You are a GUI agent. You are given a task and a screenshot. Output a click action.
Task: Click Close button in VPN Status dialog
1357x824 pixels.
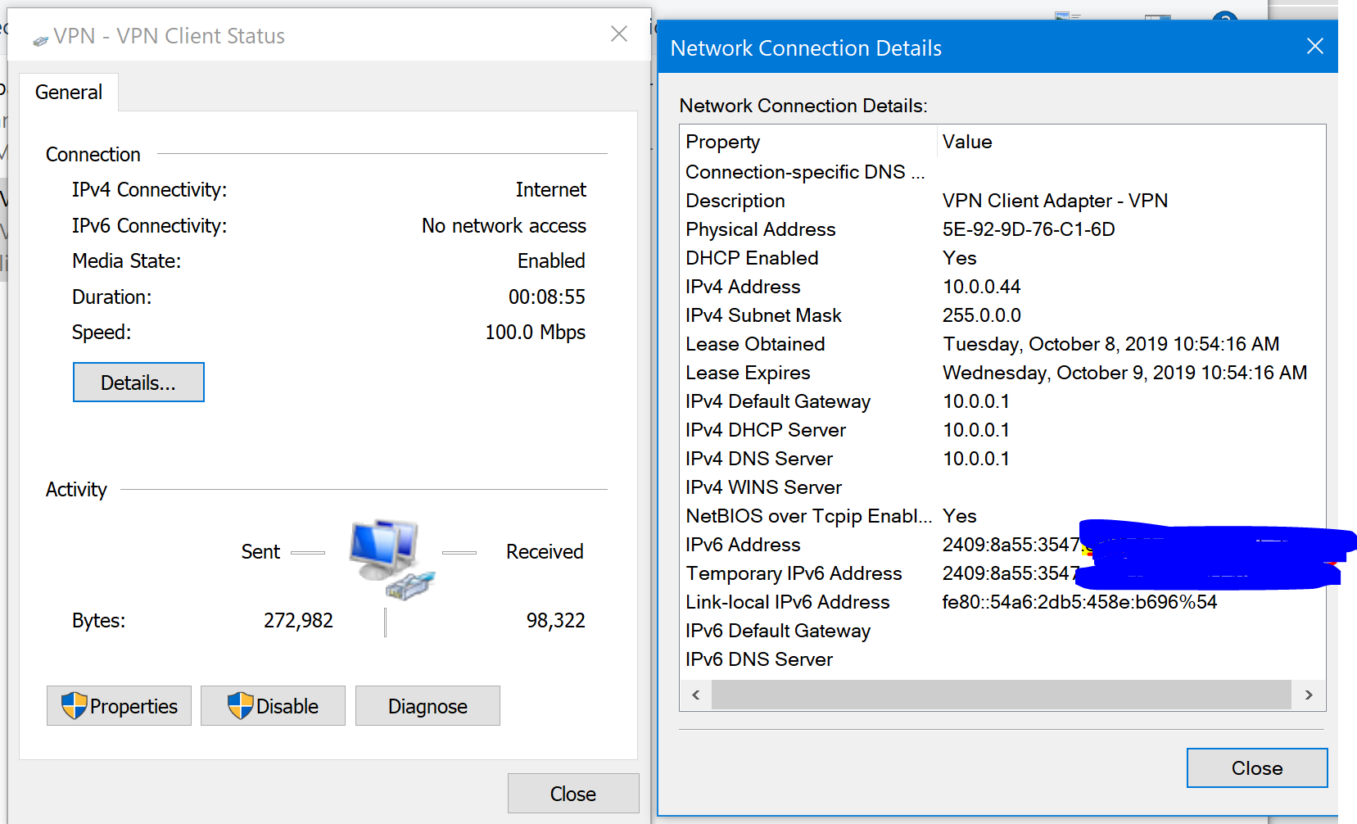click(572, 794)
